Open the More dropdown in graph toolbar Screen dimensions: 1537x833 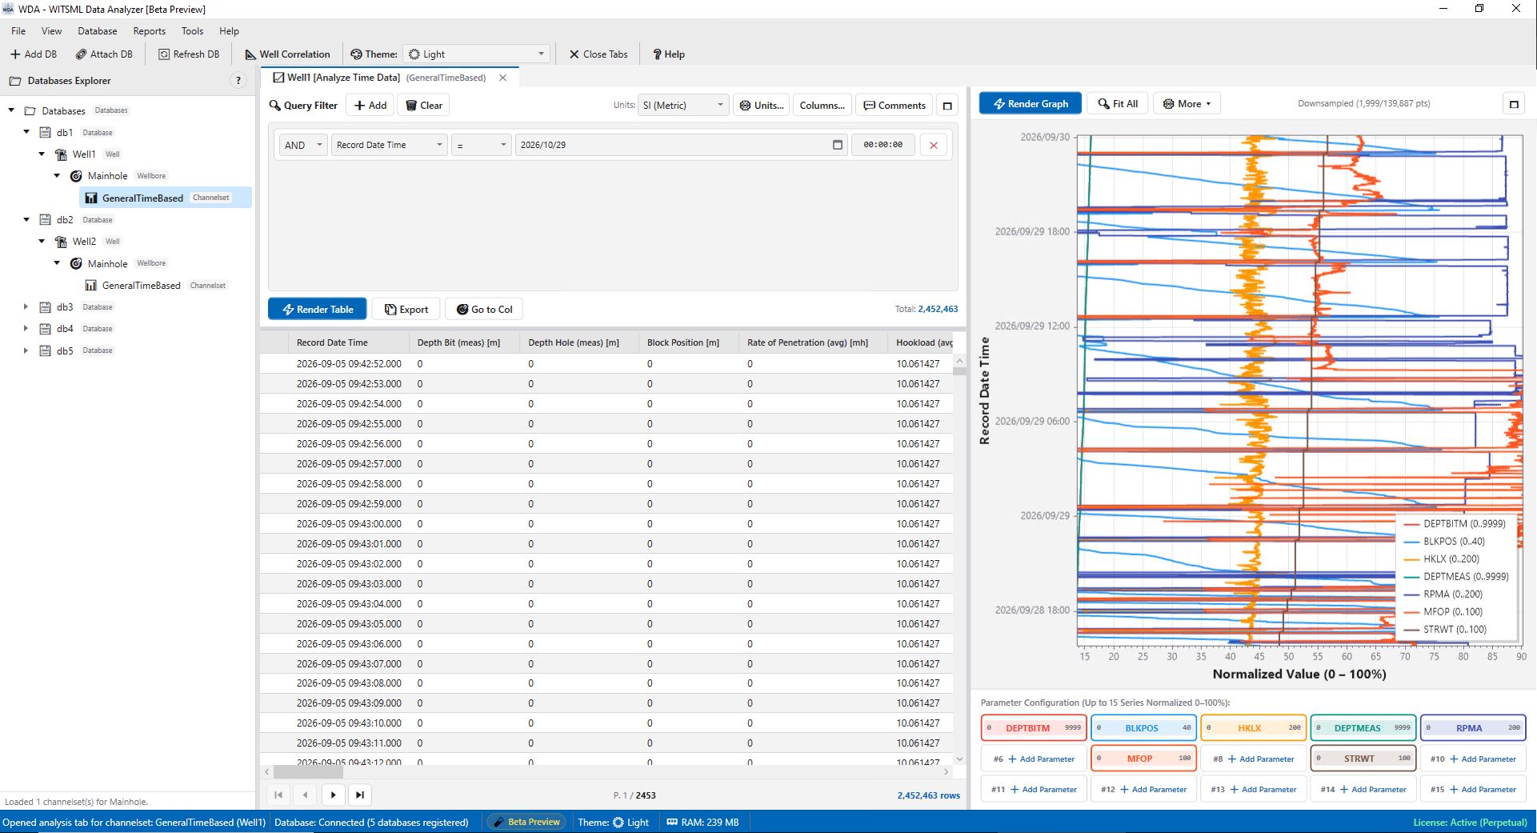coord(1187,104)
